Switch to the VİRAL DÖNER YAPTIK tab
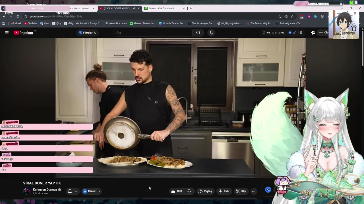The height and width of the screenshot is (204, 364). [x=120, y=8]
